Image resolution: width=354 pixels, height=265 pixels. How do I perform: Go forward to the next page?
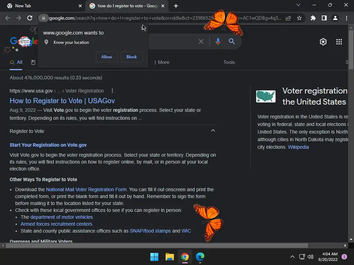tap(19, 18)
